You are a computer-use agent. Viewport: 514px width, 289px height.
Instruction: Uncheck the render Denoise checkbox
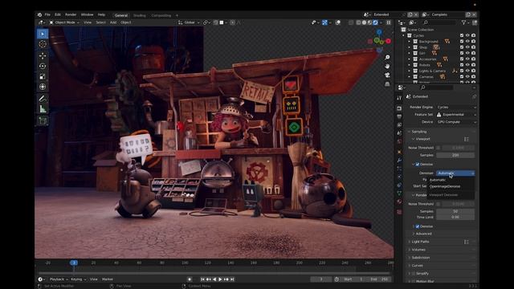click(418, 226)
